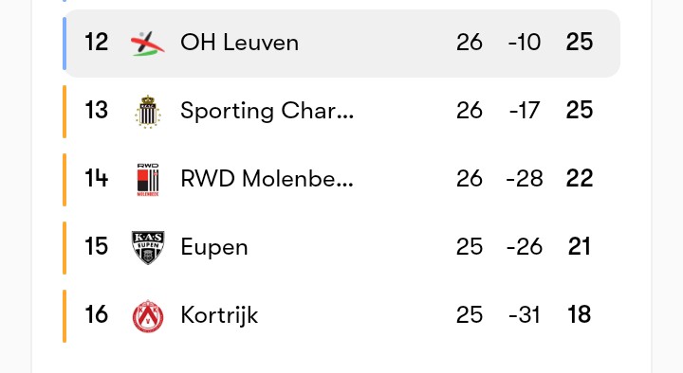The width and height of the screenshot is (683, 373).
Task: Click rank 16 next to Kortrijk
Action: [96, 314]
